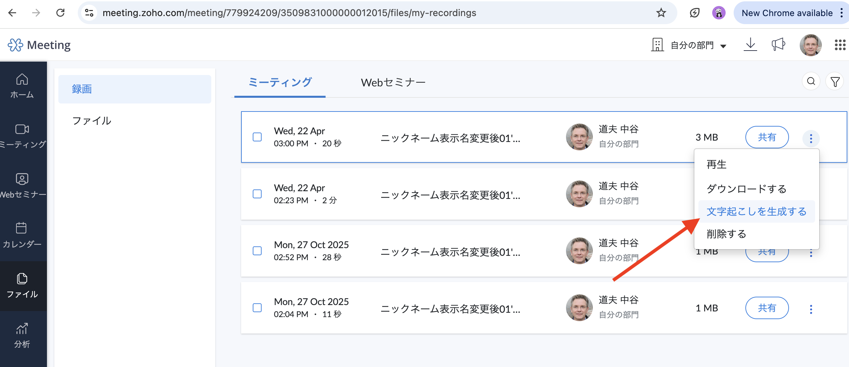Click the download arrow icon in header
Viewport: 849px width, 367px height.
750,45
